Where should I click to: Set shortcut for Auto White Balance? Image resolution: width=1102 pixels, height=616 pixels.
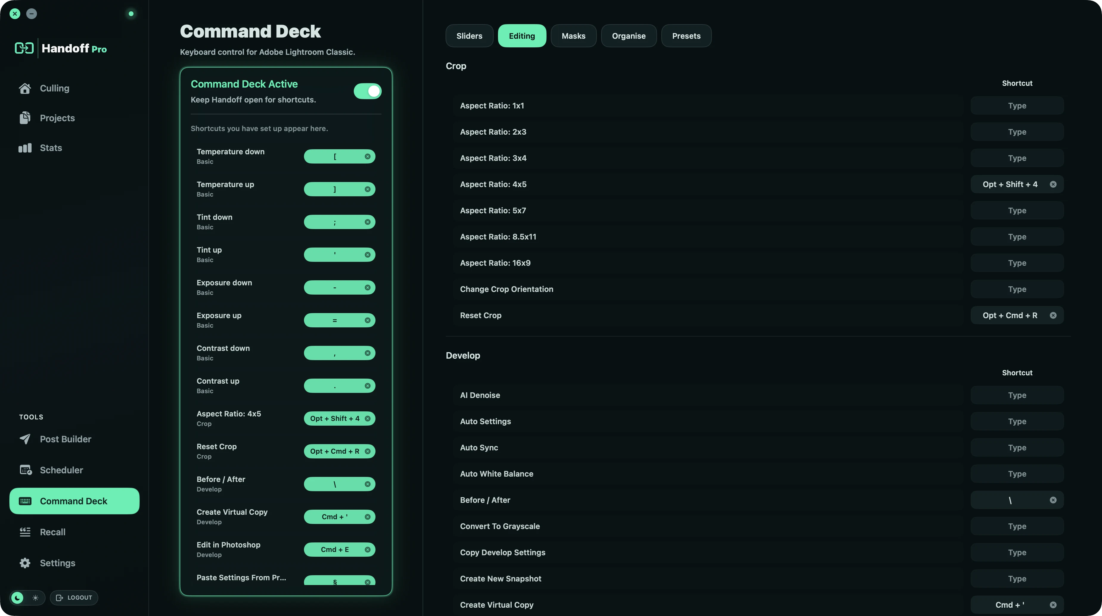1017,474
